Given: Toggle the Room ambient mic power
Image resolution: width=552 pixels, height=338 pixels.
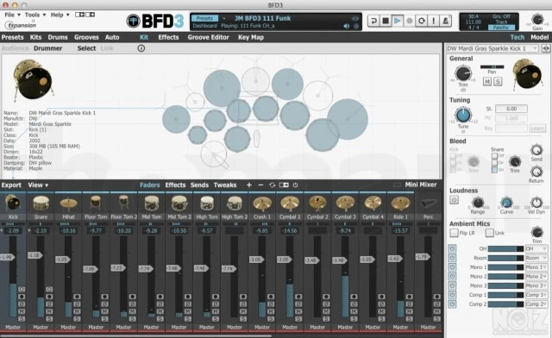Looking at the screenshot, I should coord(452,258).
